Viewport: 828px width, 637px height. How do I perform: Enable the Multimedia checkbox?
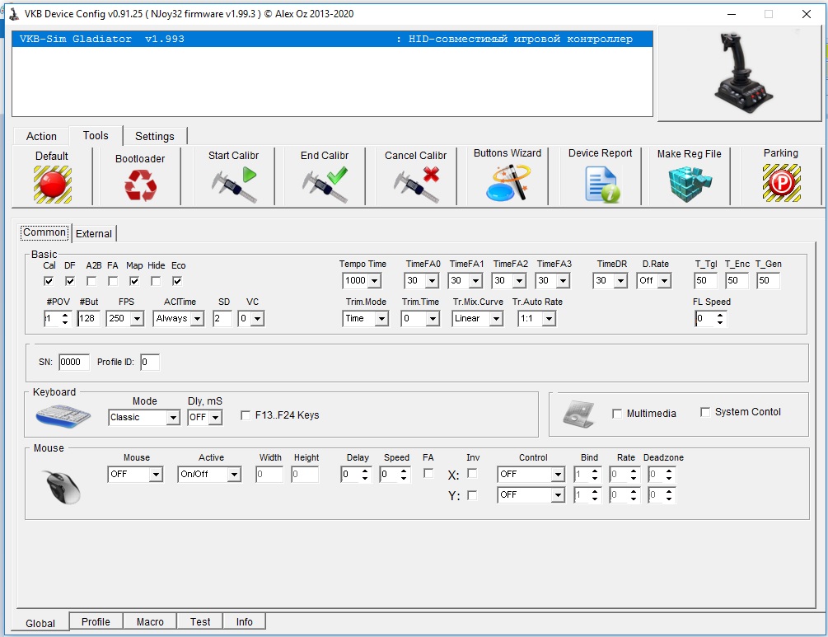click(x=617, y=414)
